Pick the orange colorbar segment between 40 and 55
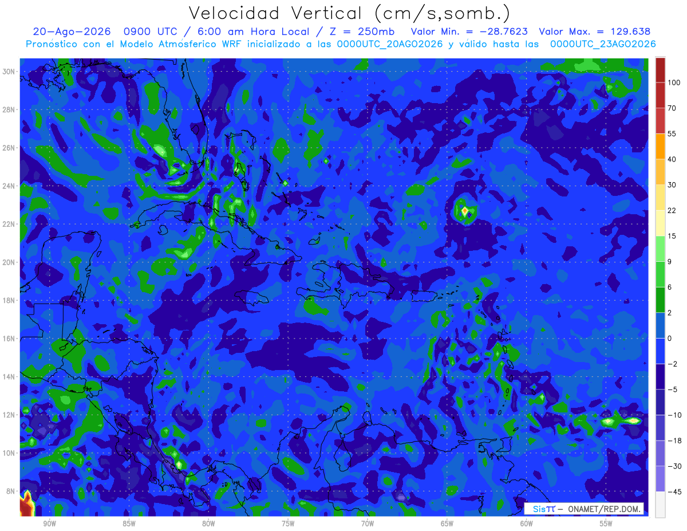Screen dimensions: 687x531 coord(660,146)
